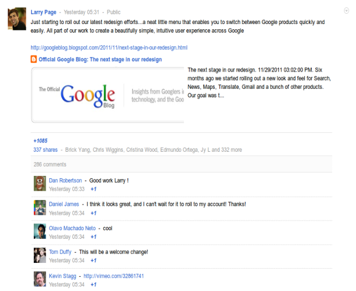
Task: Click the Blogger icon beside blog title
Action: tap(34, 60)
